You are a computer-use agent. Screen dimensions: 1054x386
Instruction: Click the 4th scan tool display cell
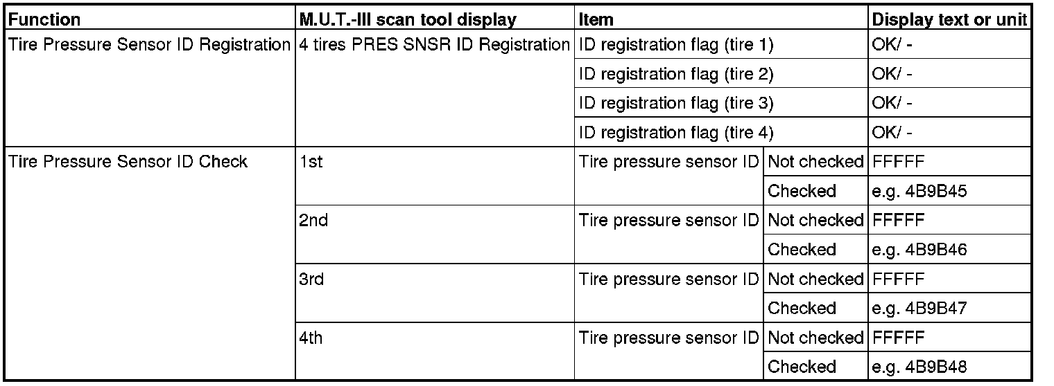click(309, 338)
